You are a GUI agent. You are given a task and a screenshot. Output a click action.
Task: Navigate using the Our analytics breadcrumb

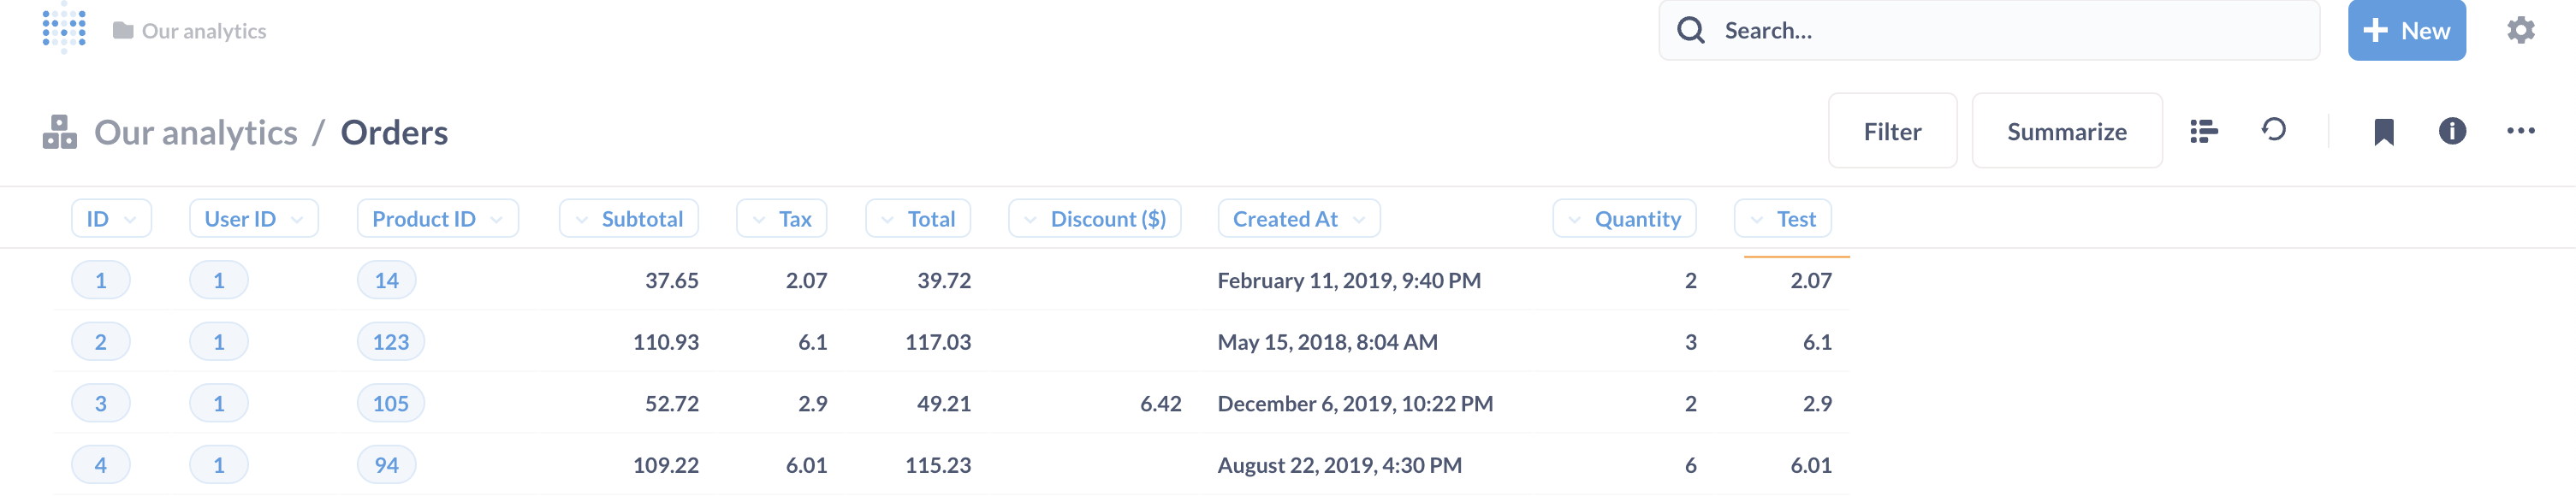point(196,131)
